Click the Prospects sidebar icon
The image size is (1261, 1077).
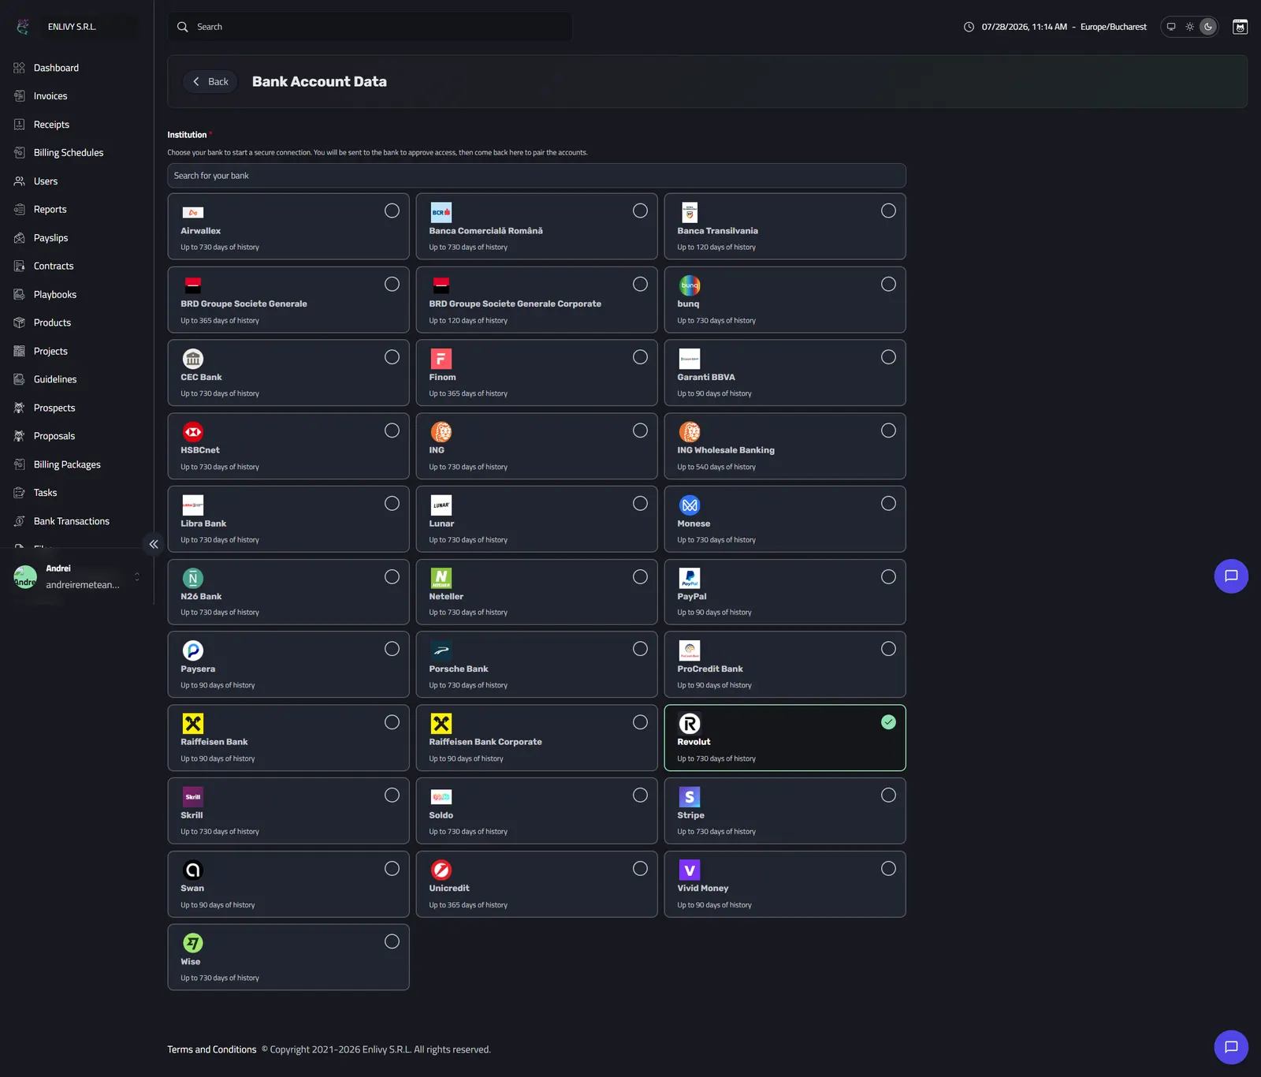coord(20,408)
